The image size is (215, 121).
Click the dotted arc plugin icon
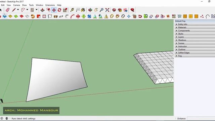pyautogui.click(x=208, y=16)
